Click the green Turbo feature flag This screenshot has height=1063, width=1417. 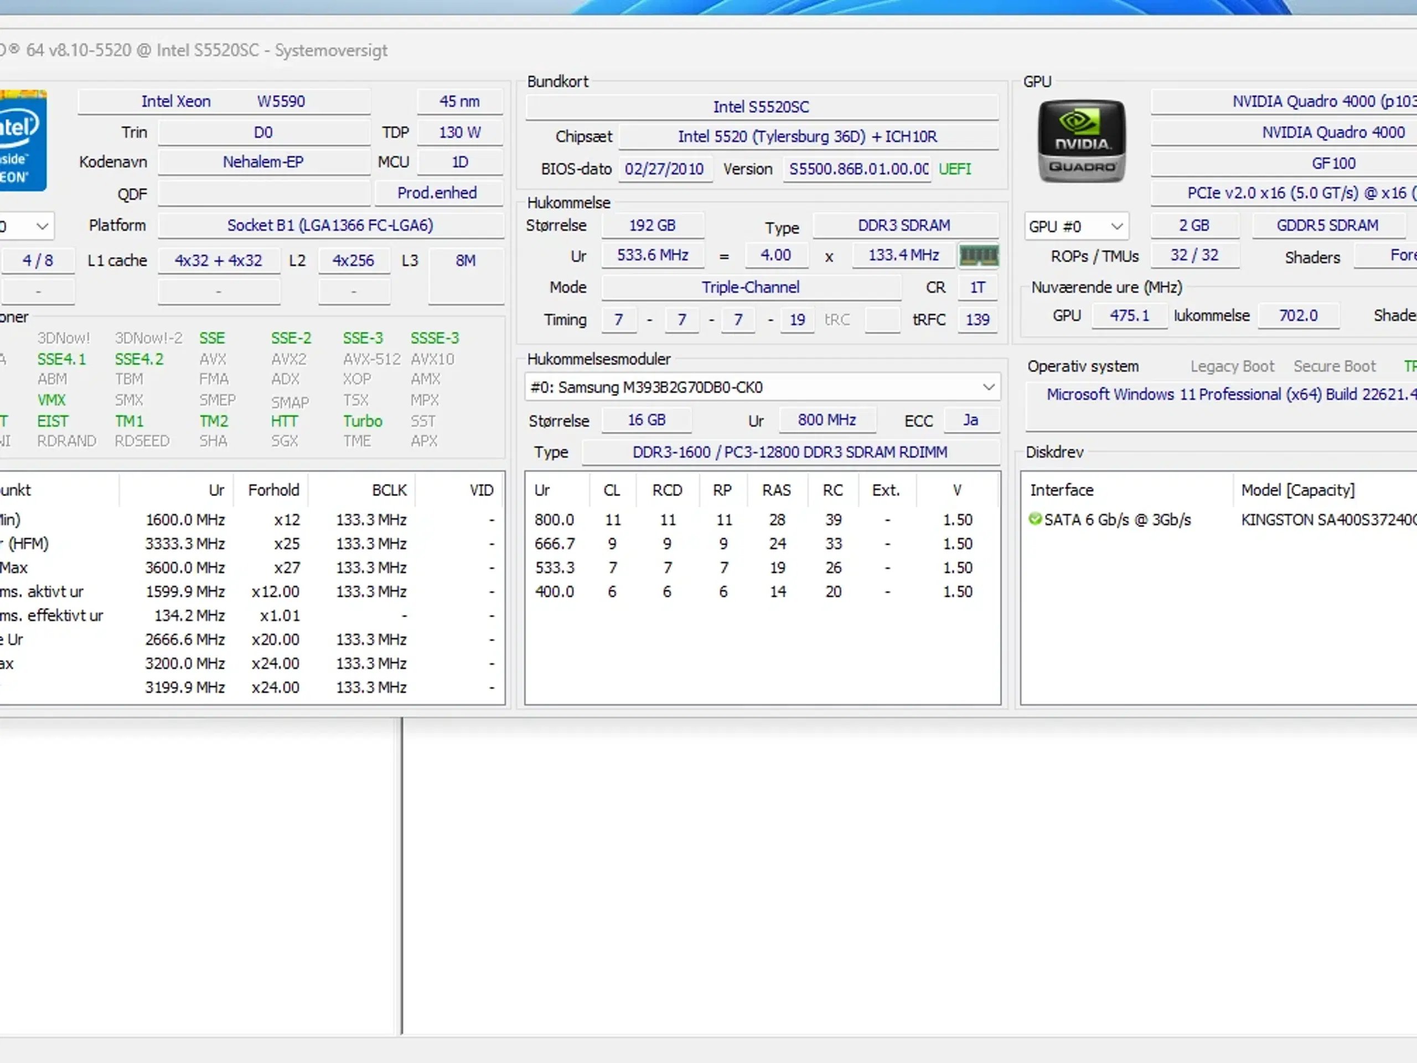pos(363,421)
